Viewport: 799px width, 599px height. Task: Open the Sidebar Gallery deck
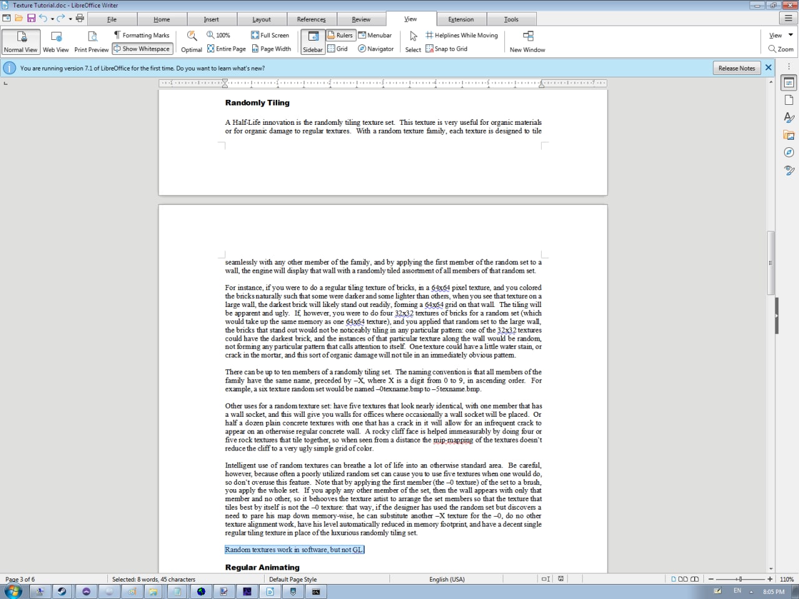(x=789, y=135)
